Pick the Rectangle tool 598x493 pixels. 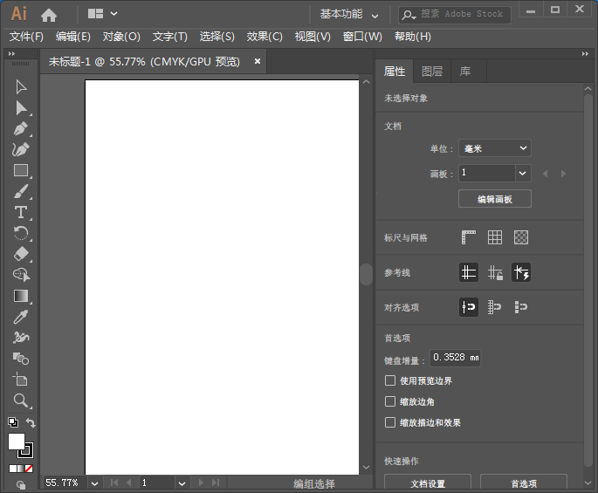tap(21, 170)
